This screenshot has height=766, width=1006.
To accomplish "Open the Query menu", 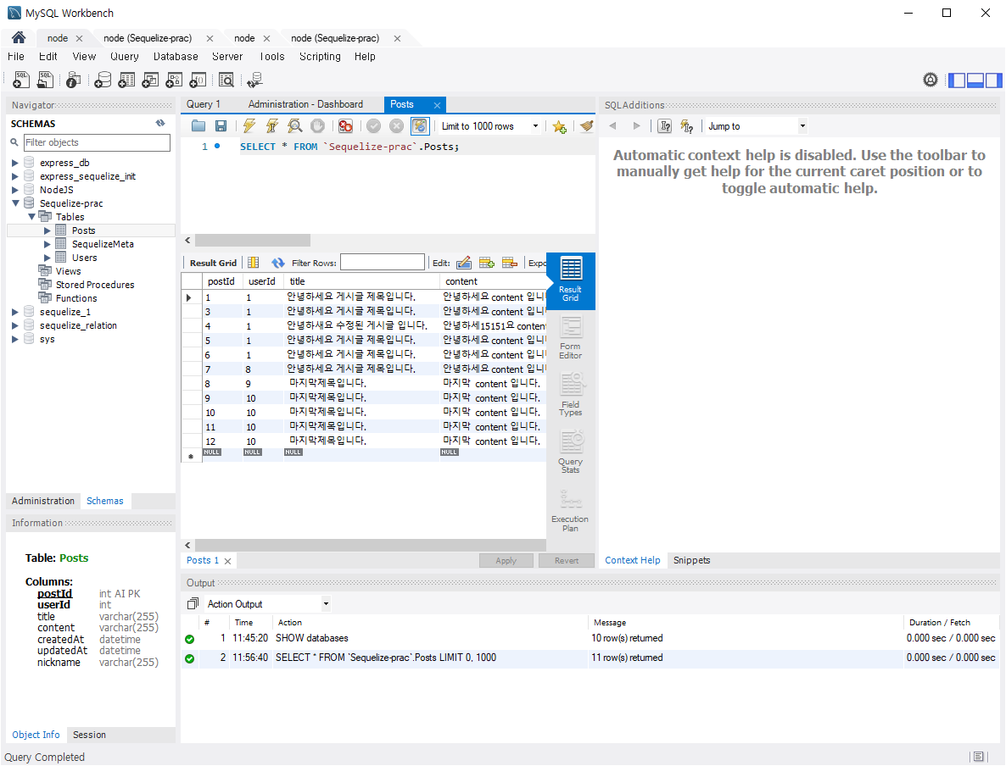I will [x=125, y=57].
